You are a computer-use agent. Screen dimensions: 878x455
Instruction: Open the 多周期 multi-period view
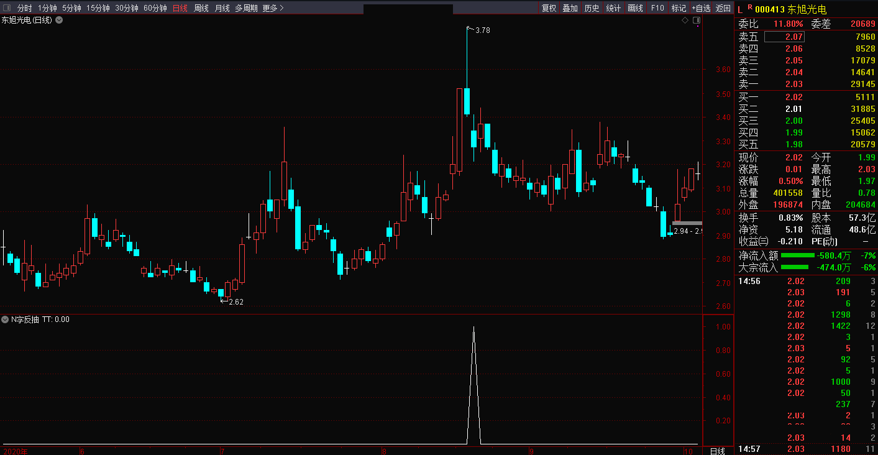[246, 8]
